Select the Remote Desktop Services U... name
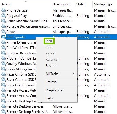Viewport: 117px width, 114px height. pos(28,112)
